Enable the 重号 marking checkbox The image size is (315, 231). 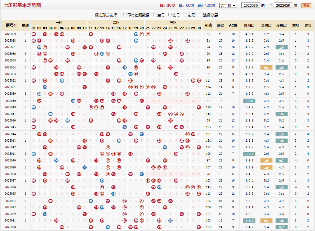pyautogui.click(x=155, y=15)
